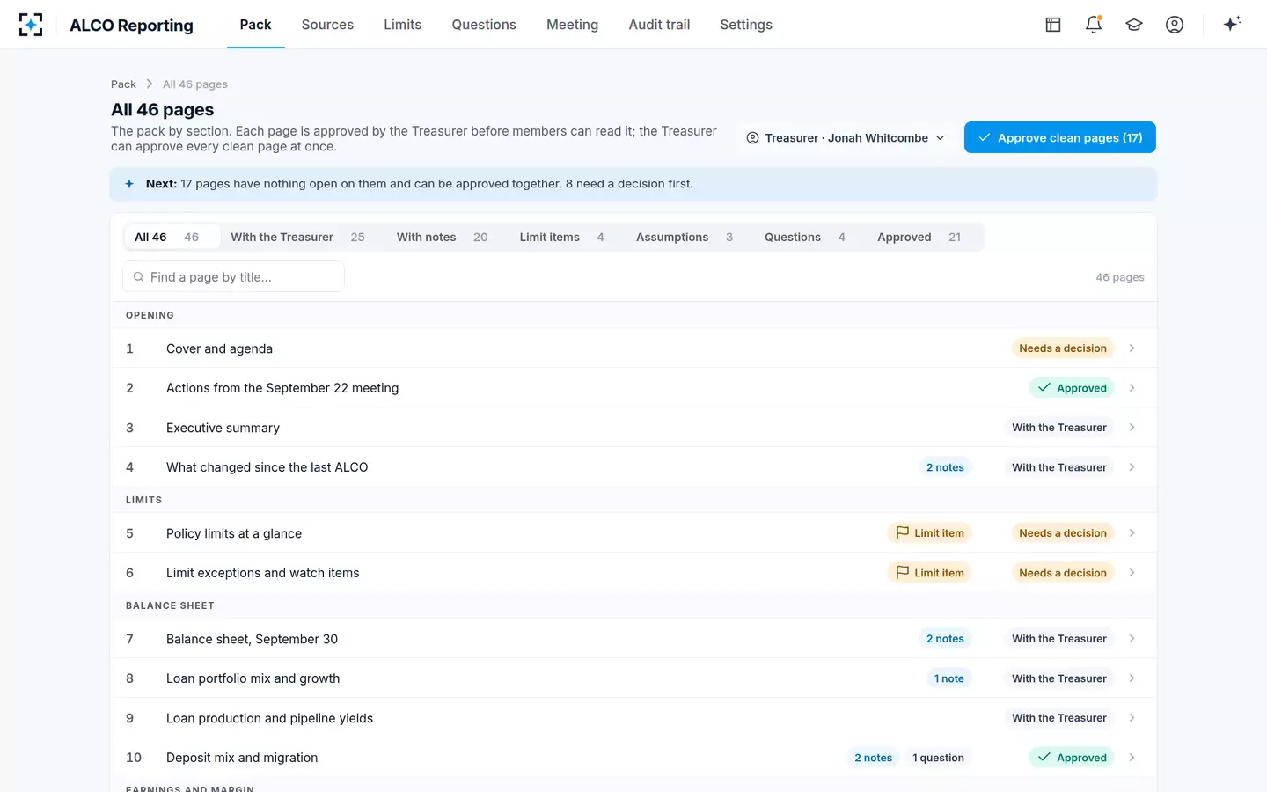Open notifications bell icon

click(1094, 25)
